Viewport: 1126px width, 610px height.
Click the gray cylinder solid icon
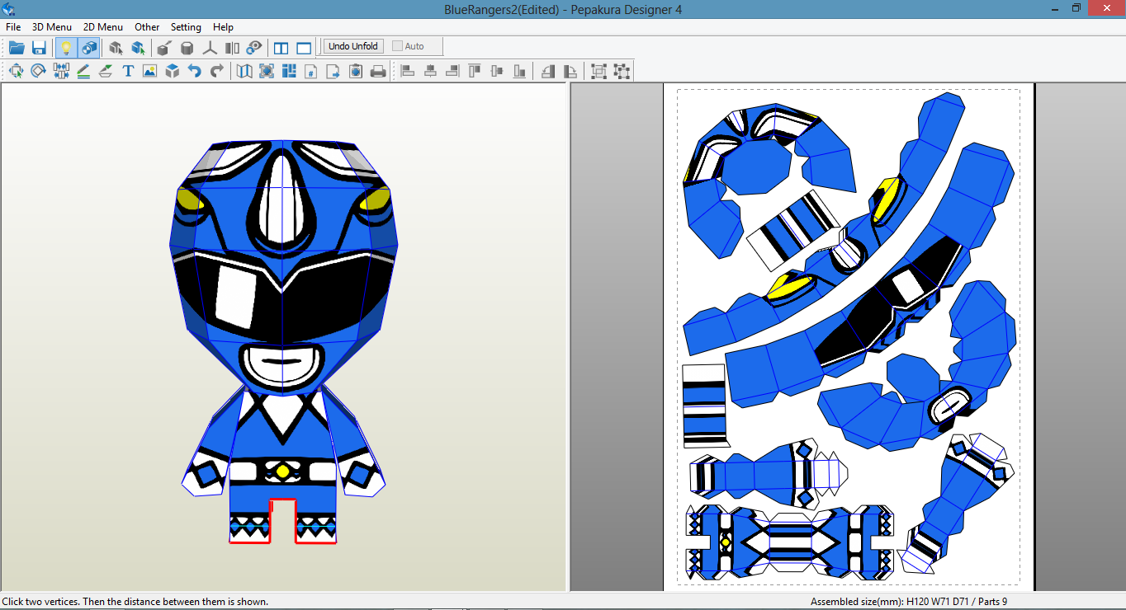pos(187,47)
